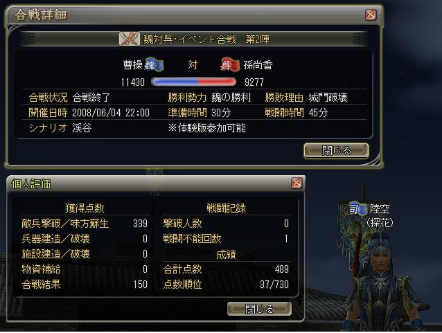Click the right ornament on battle title bar
The height and width of the screenshot is (333, 442).
click(x=357, y=39)
